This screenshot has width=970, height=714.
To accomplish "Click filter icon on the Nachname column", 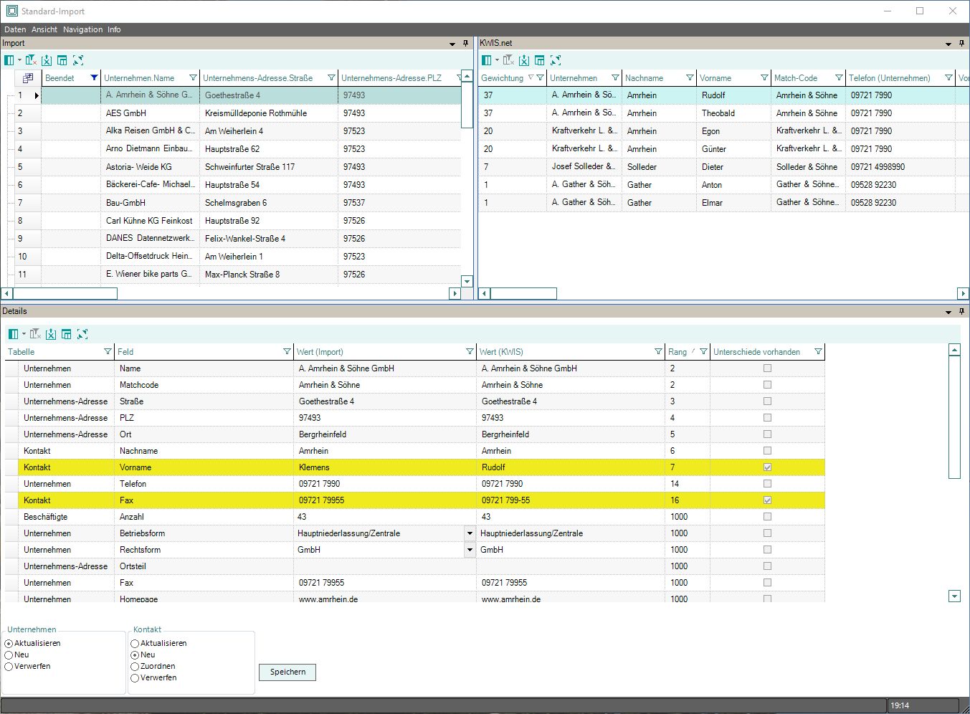I will (690, 77).
